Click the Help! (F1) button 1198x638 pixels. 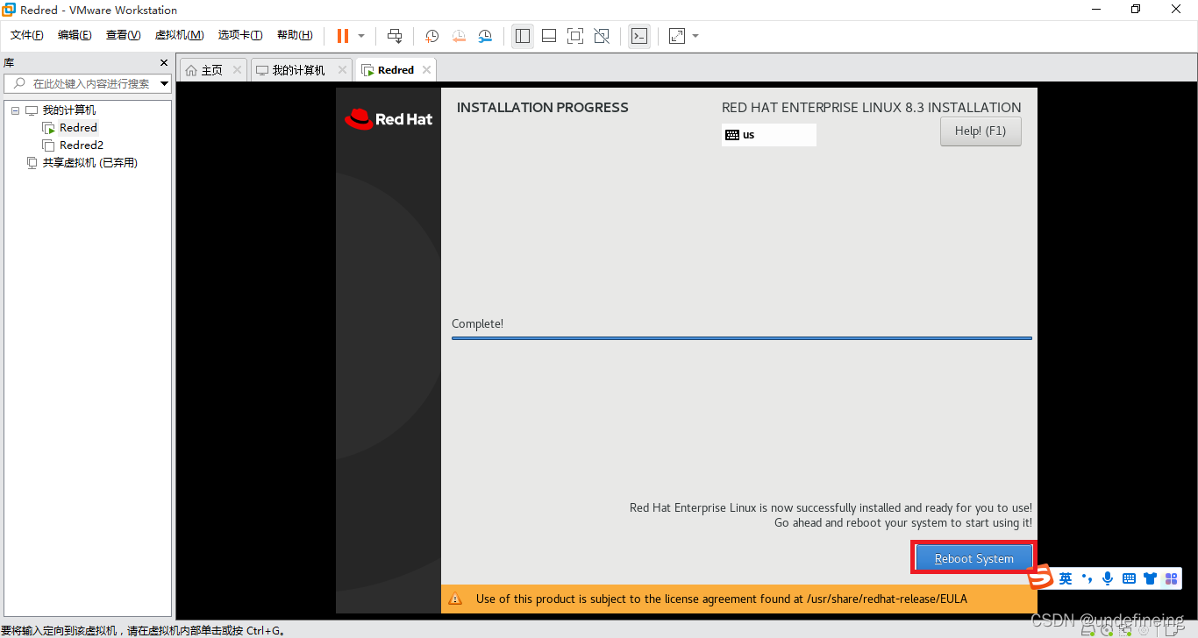981,131
